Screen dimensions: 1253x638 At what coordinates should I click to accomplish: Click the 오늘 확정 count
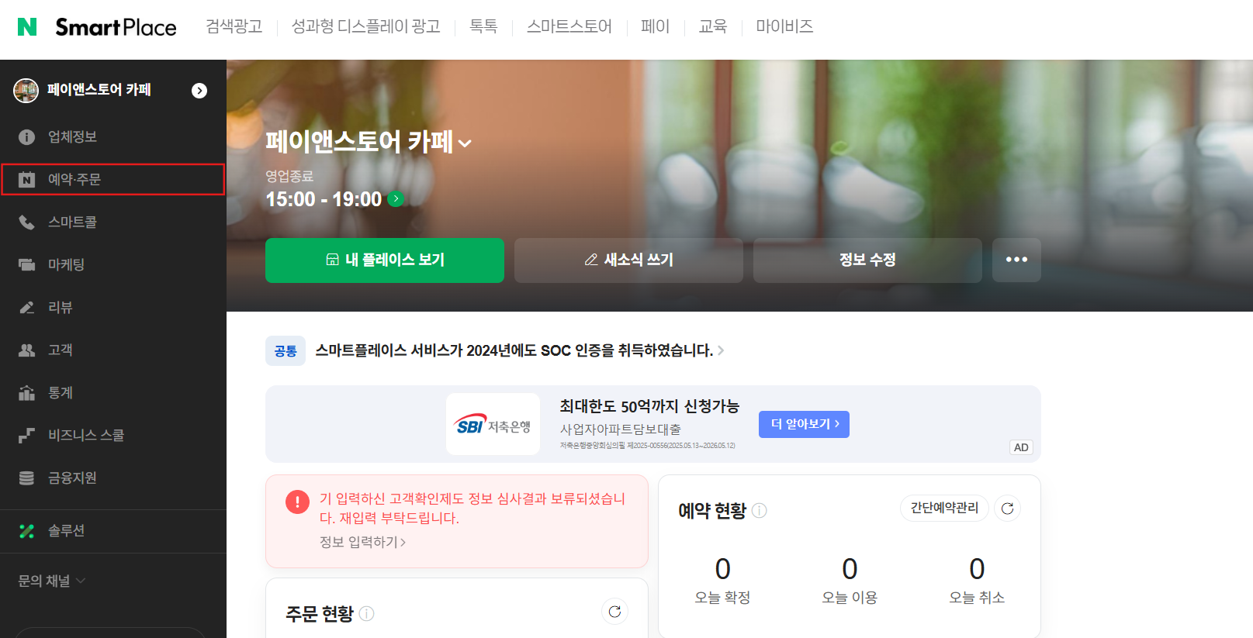722,570
